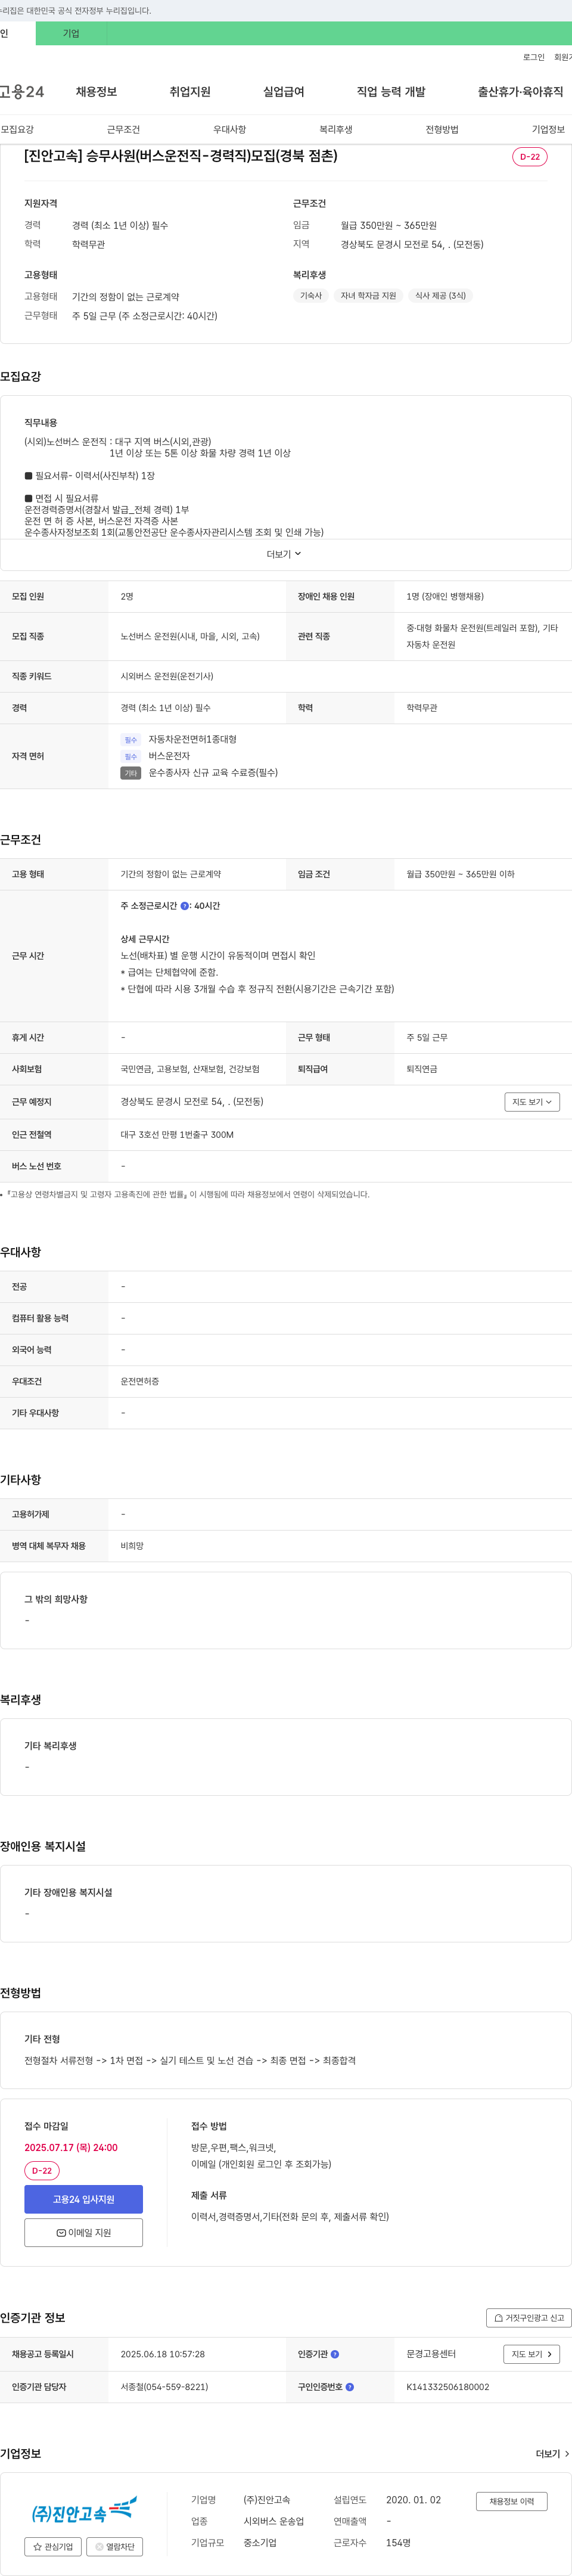Viewport: 572px width, 2576px height.
Task: Open 더보기 link in 기업정보 section
Action: (553, 2453)
